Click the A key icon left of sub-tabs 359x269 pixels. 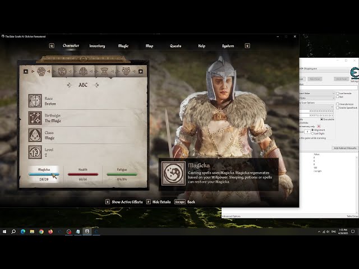[26, 72]
